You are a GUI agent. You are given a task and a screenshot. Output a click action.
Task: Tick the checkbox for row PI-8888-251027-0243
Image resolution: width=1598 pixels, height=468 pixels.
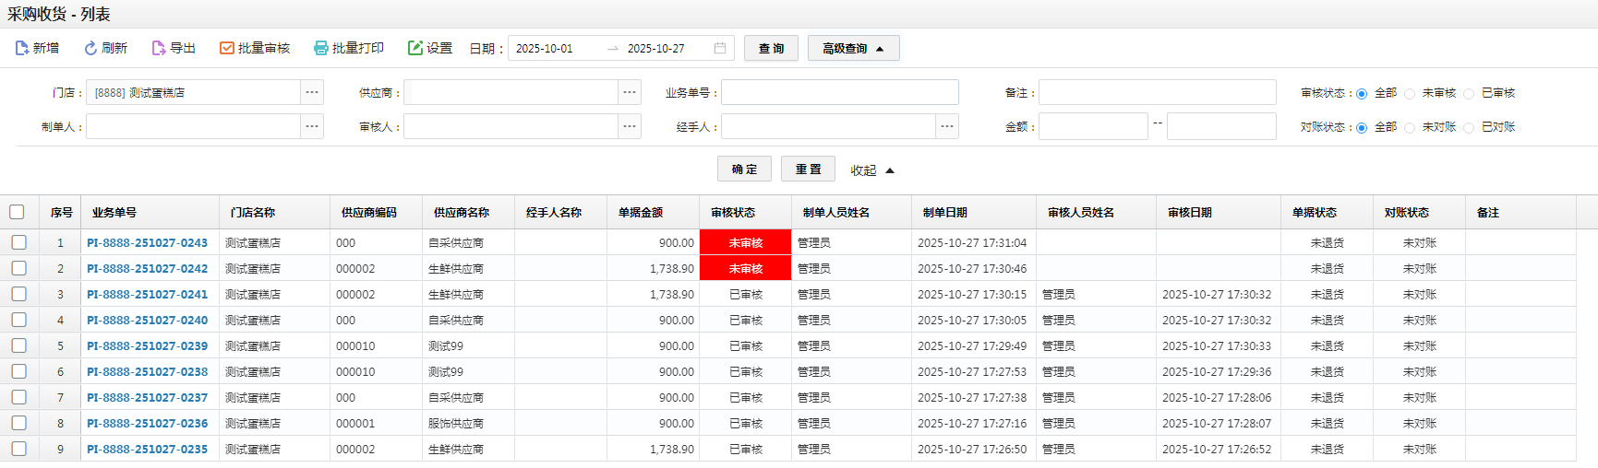(18, 242)
